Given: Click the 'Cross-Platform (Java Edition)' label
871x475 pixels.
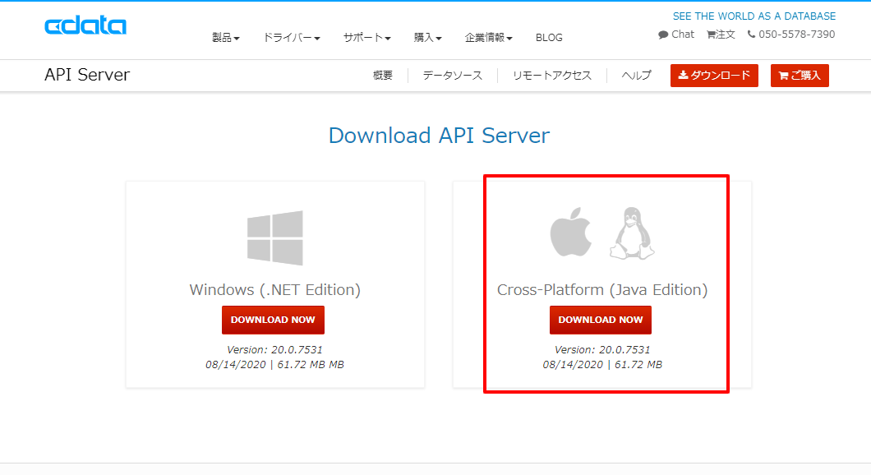Looking at the screenshot, I should click(602, 290).
